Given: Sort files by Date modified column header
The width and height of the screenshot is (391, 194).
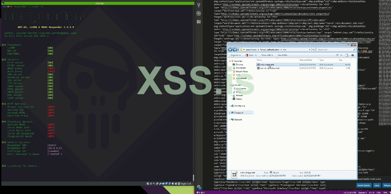Looking at the screenshot, I should (x=309, y=60).
